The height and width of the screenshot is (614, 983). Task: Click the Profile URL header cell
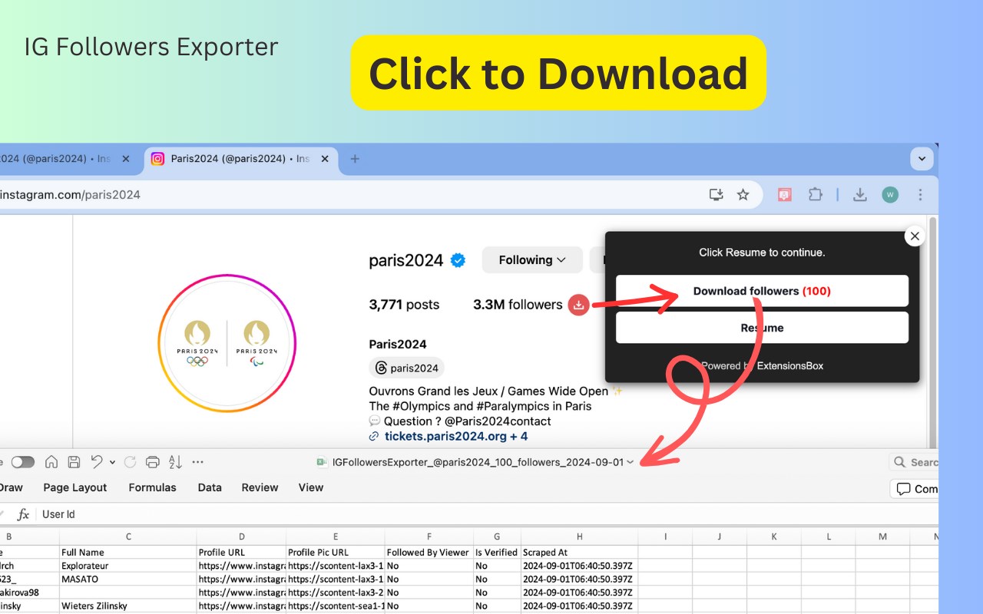point(241,553)
